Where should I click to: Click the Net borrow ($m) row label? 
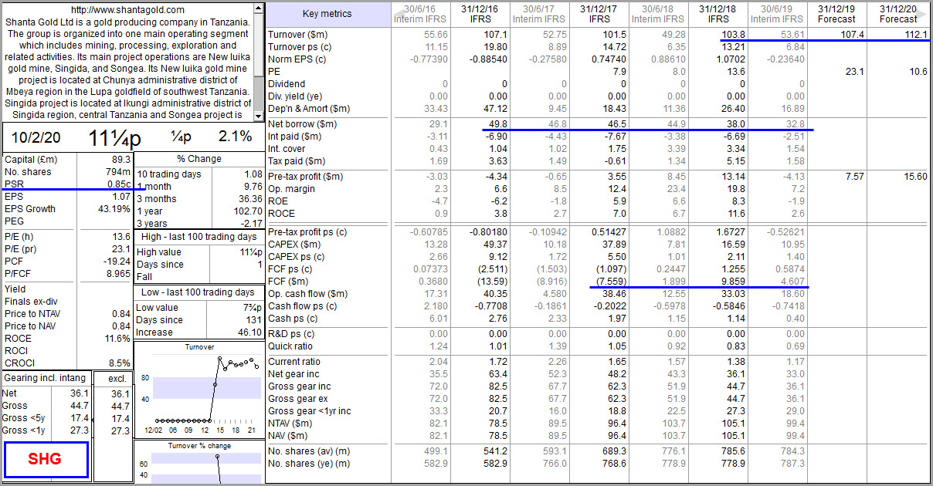(302, 124)
